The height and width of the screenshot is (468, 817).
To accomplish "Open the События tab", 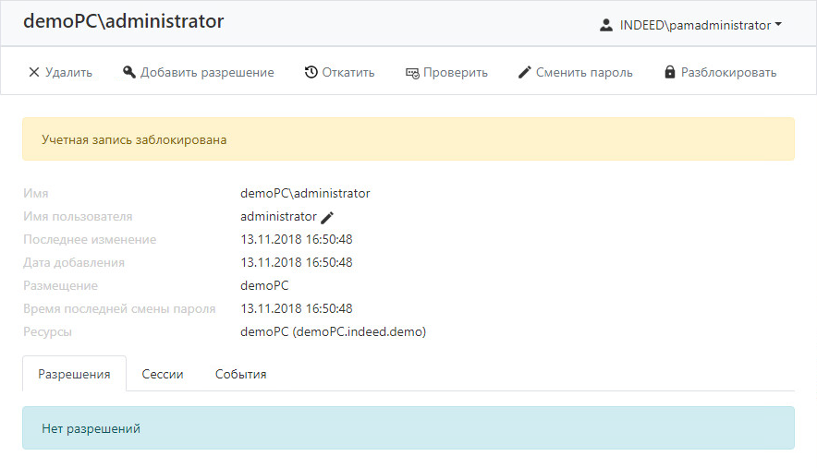I will (x=240, y=374).
